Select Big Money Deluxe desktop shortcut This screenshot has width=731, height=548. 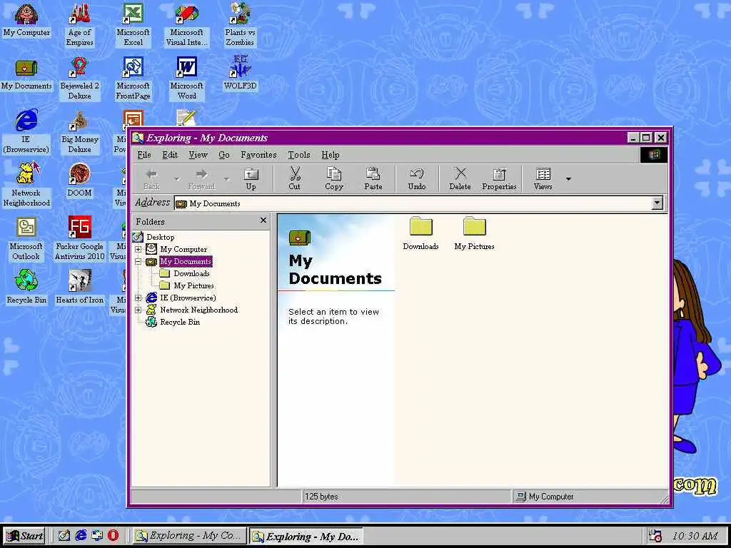pyautogui.click(x=79, y=131)
